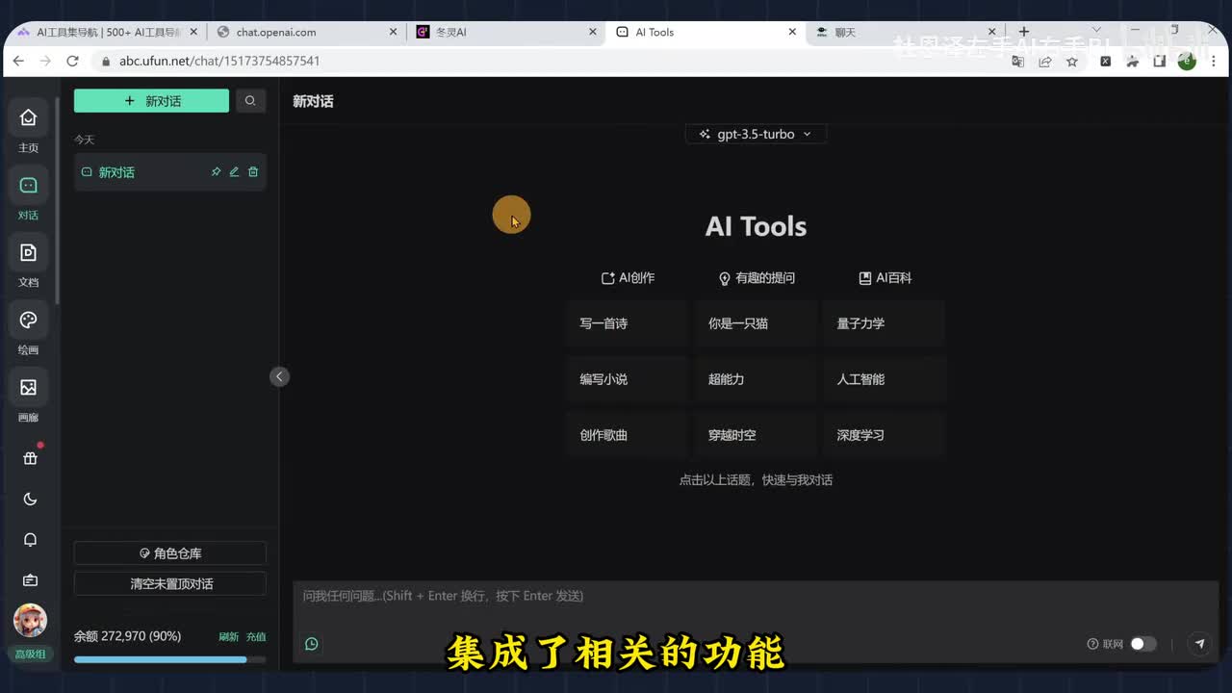Click the 角色仓库 button
1232x693 pixels.
(170, 553)
